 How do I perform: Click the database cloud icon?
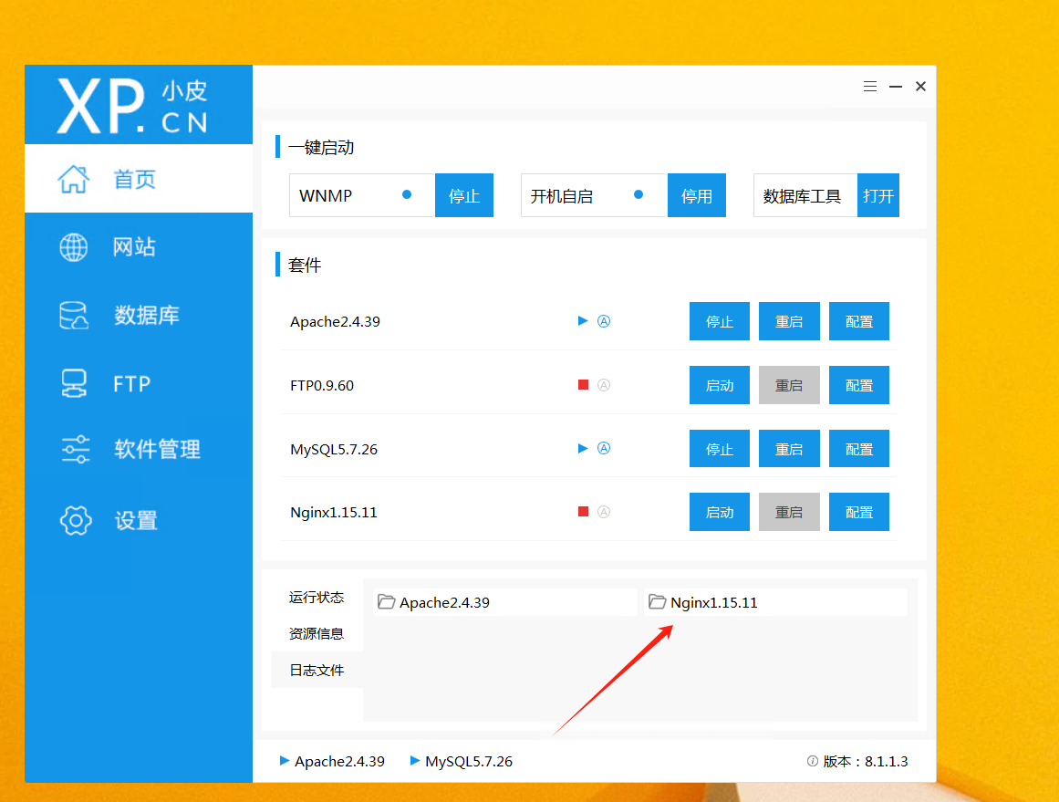pyautogui.click(x=74, y=316)
